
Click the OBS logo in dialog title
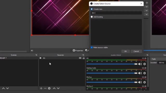pos(92,4)
